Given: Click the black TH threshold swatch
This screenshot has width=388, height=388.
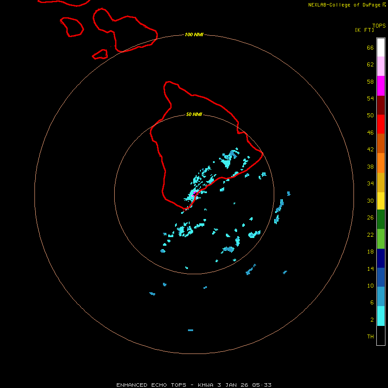Looking at the screenshot, I should (x=381, y=335).
